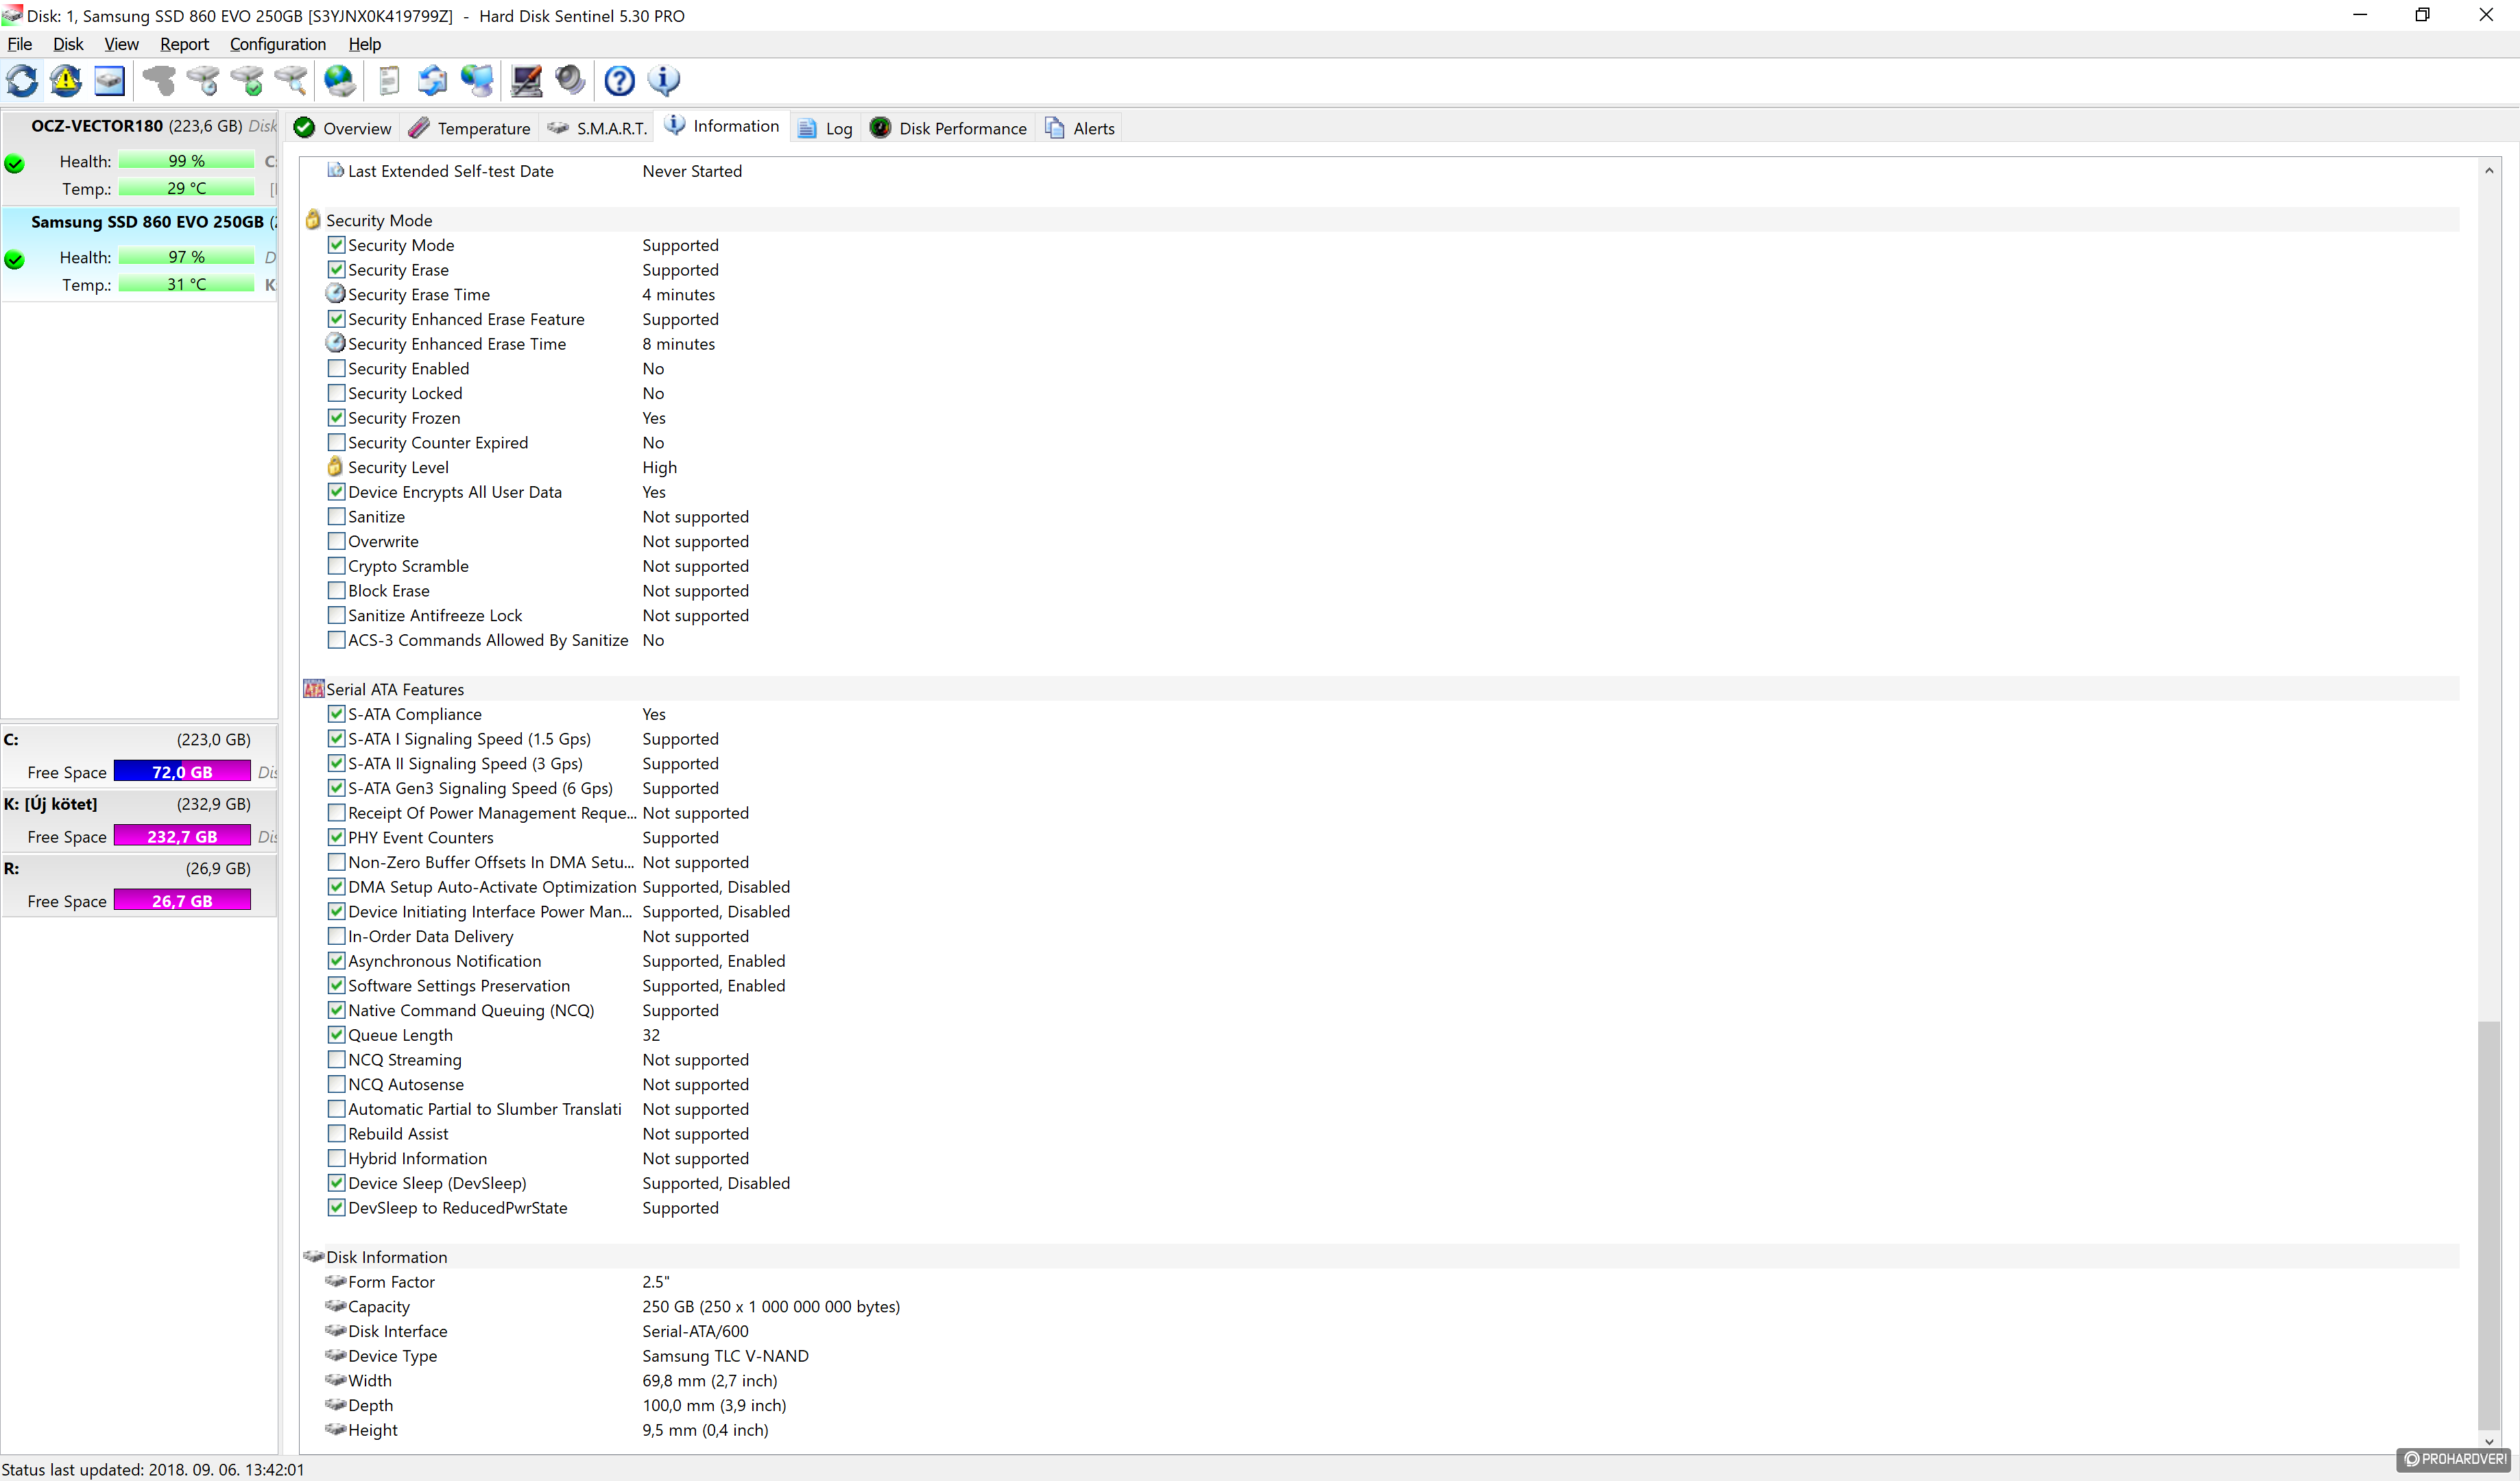
Task: Click the globe with disk toolbar icon
Action: (340, 80)
